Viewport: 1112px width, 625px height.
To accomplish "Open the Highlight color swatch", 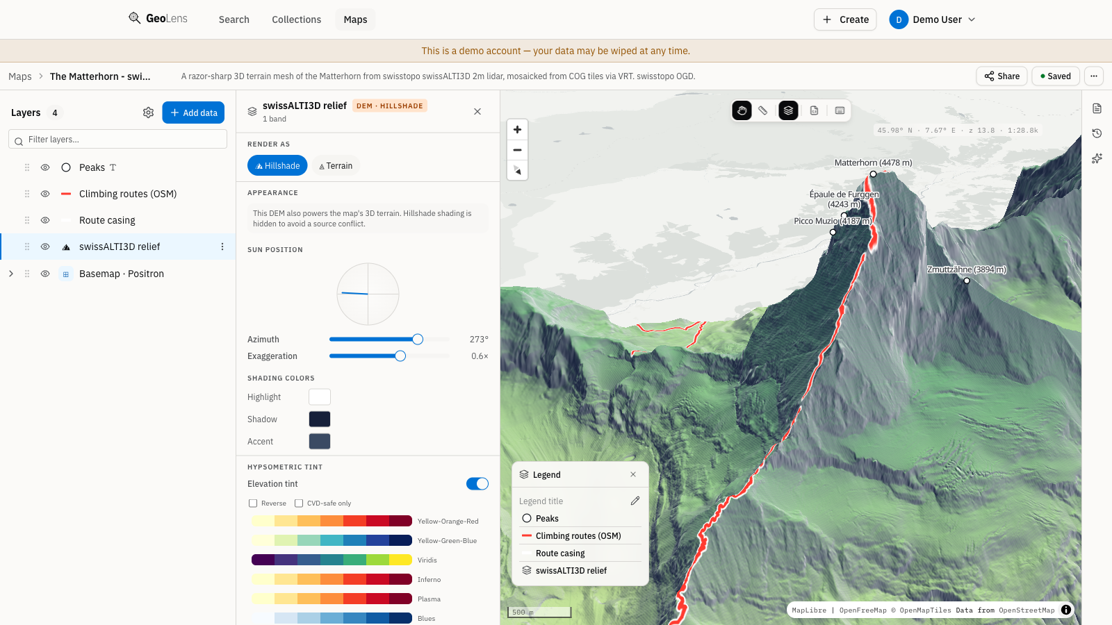I will [320, 397].
